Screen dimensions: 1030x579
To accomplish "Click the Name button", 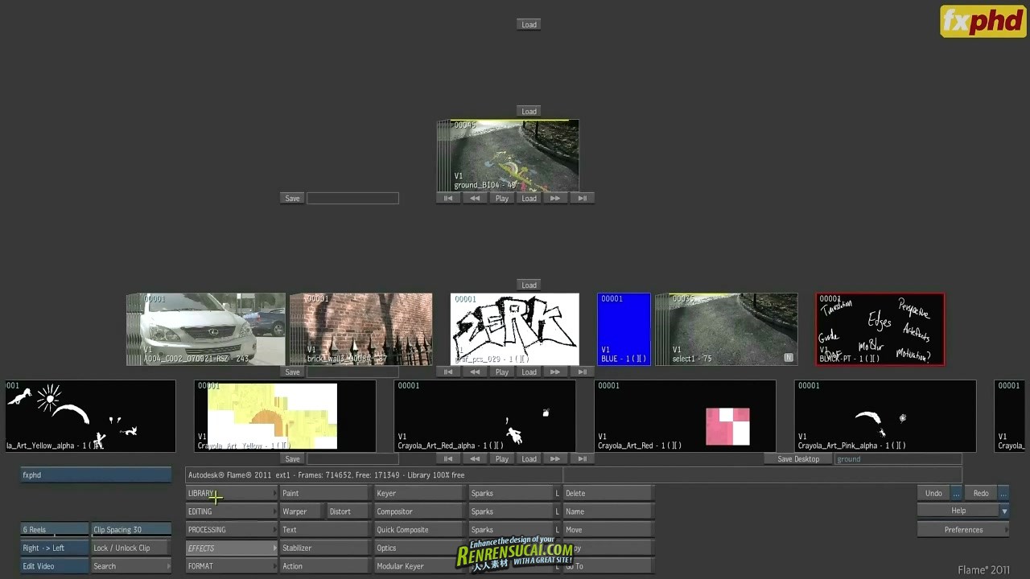I will click(x=608, y=511).
